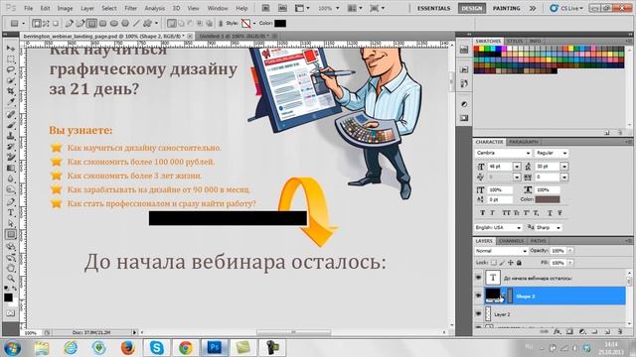Select the Clone Stamp tool
This screenshot has width=636, height=357.
click(11, 136)
